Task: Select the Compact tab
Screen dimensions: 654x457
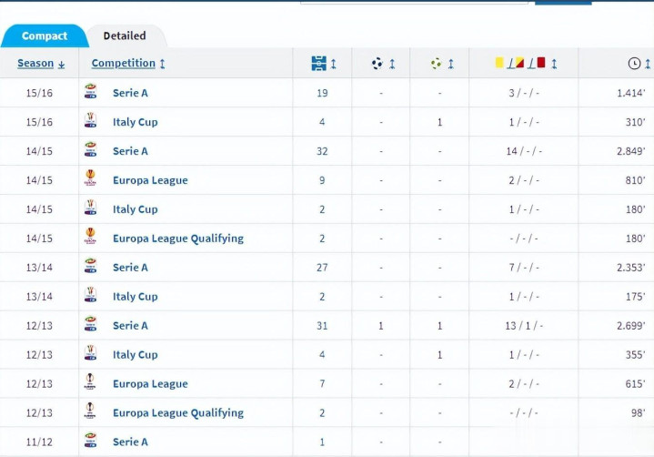Action: tap(45, 36)
